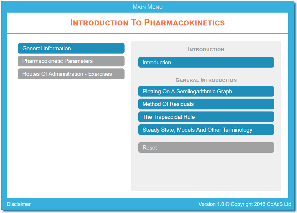The width and height of the screenshot is (297, 213).
Task: Launch the Introduction lesson button
Action: point(206,62)
